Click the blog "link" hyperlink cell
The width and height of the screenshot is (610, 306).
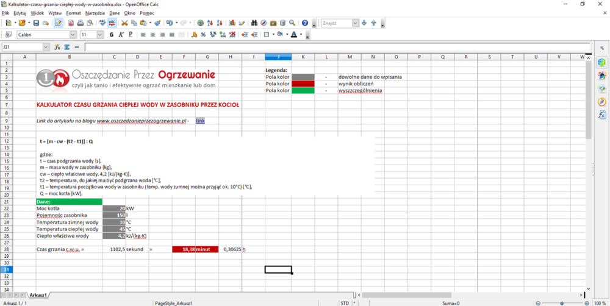coord(200,121)
